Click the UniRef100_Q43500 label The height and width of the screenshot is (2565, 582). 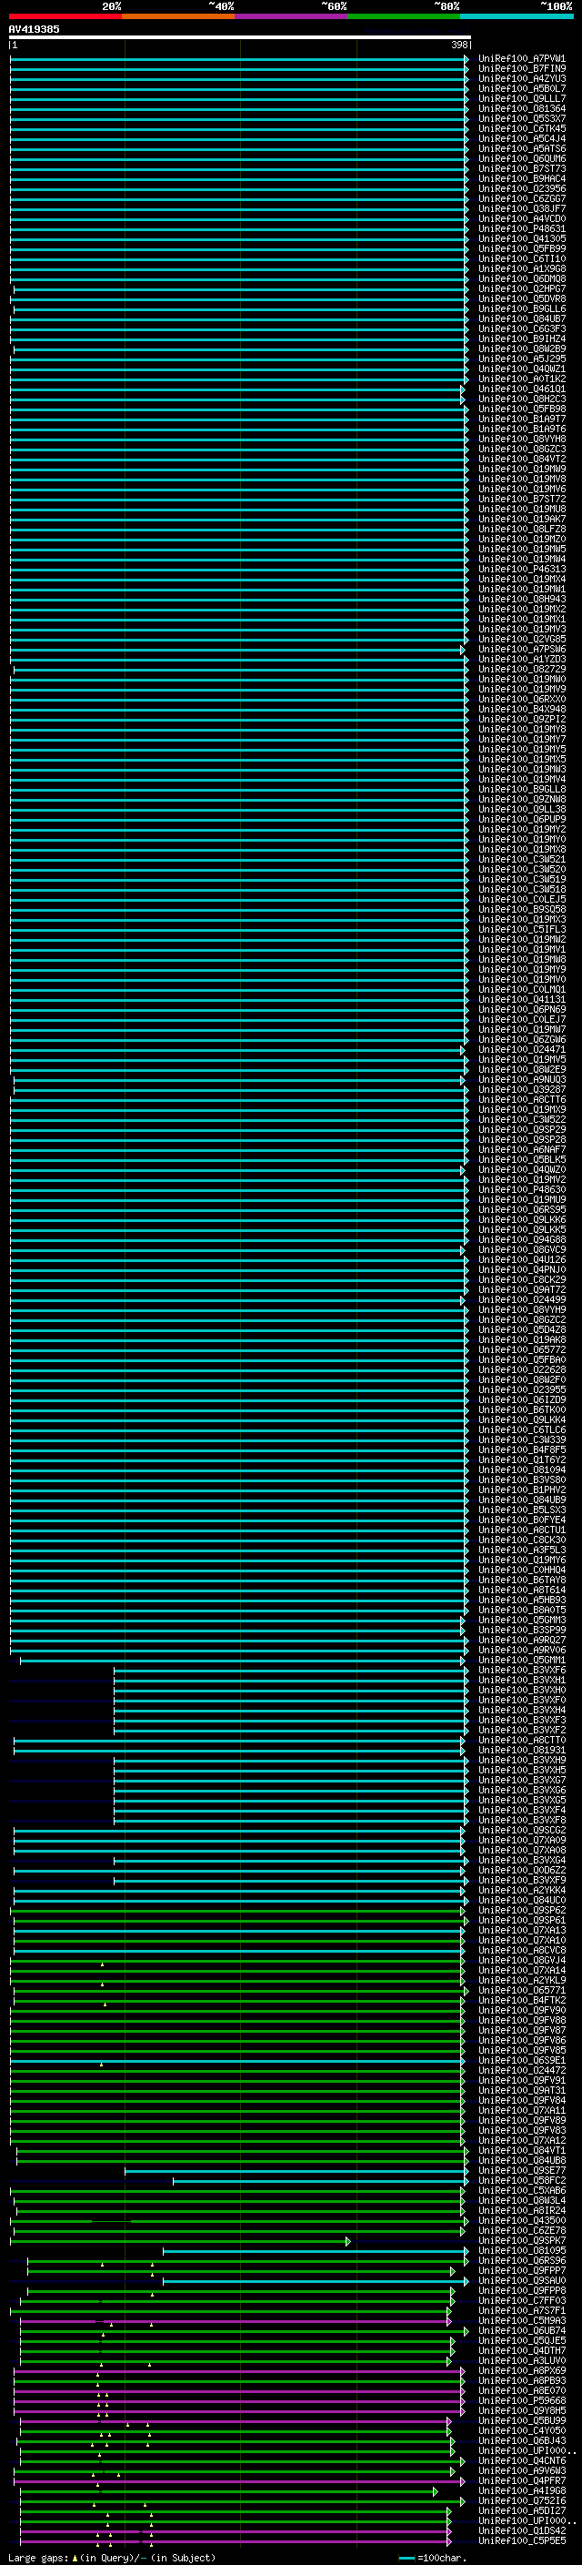[x=521, y=2219]
